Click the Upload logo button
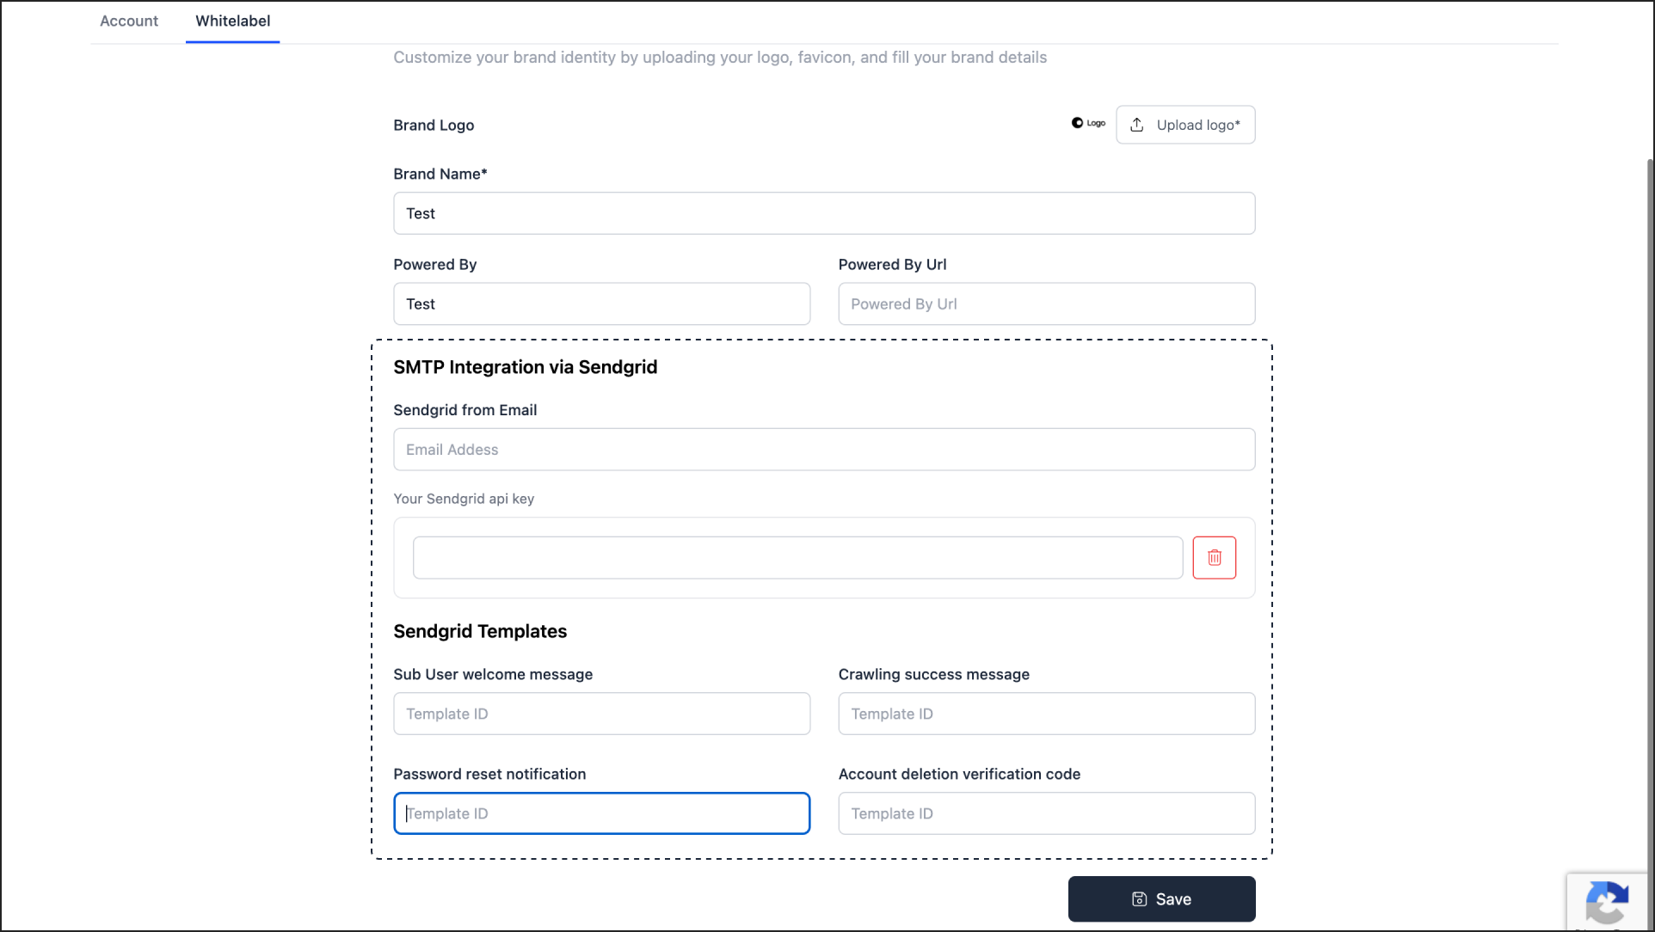 pos(1185,125)
